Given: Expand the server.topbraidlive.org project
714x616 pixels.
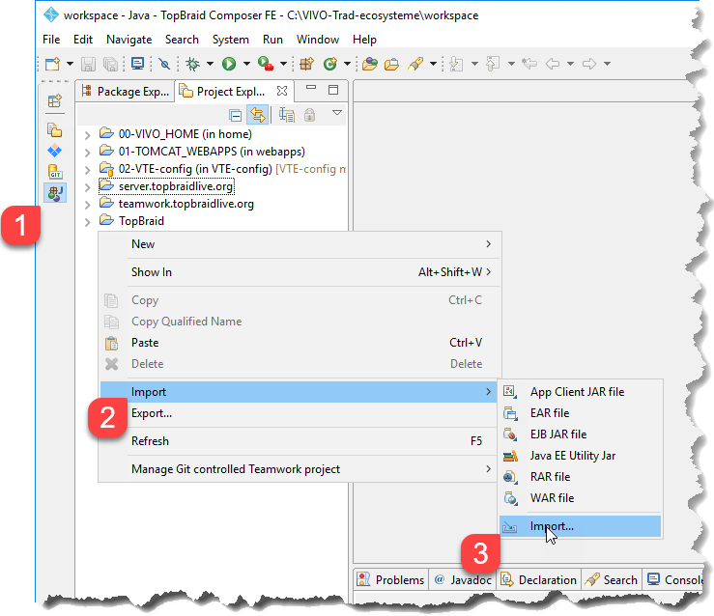Looking at the screenshot, I should coord(87,187).
